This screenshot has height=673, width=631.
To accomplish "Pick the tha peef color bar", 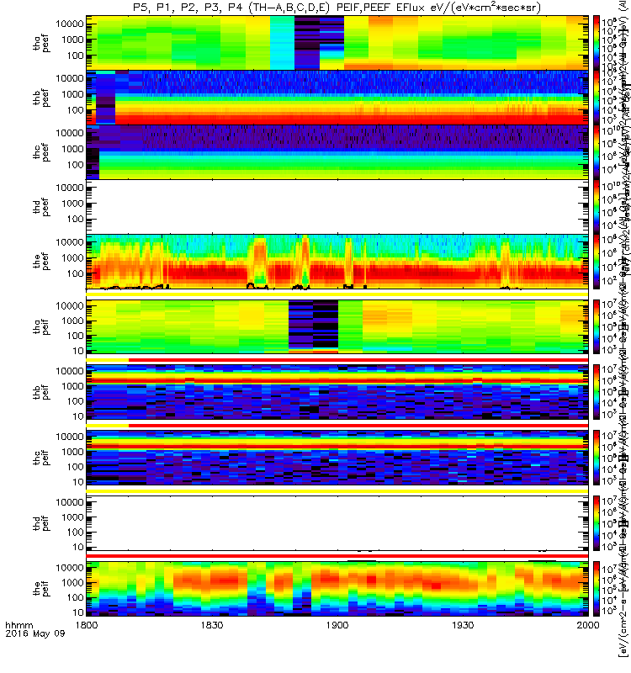I will point(597,43).
